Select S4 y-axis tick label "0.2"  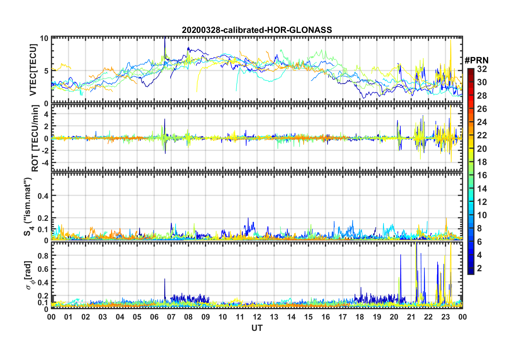point(43,218)
